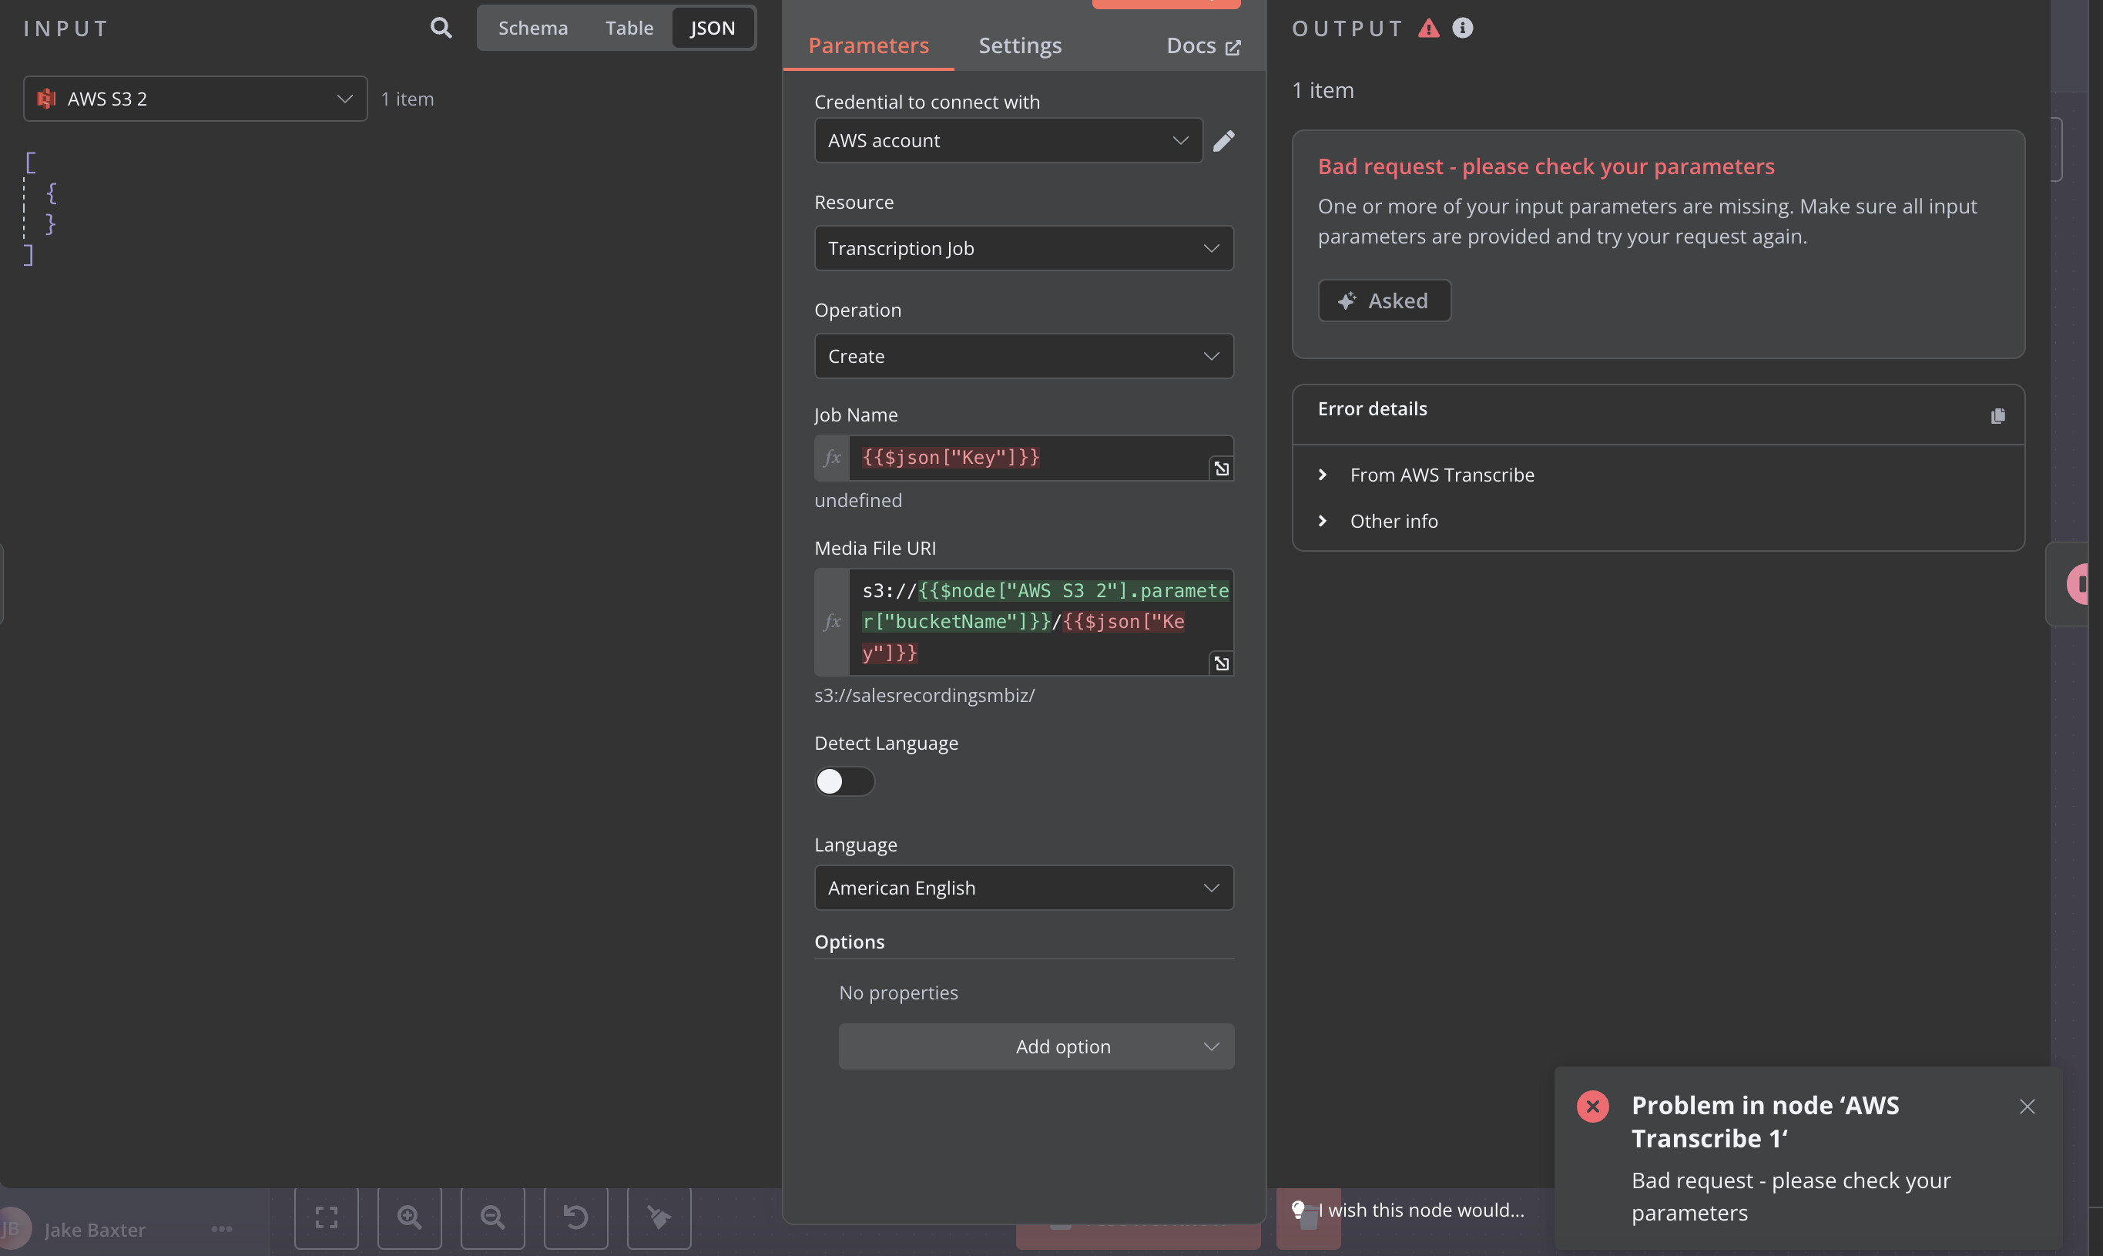Screen dimensions: 2103x1256
Task: Search the input data with the magnifier icon
Action: 441,28
